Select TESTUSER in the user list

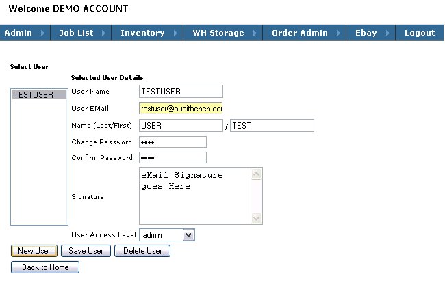pos(39,94)
